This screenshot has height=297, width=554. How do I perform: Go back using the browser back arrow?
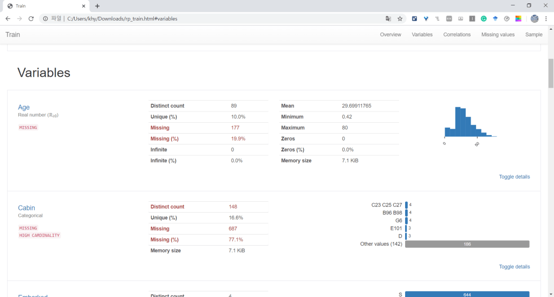tap(8, 18)
